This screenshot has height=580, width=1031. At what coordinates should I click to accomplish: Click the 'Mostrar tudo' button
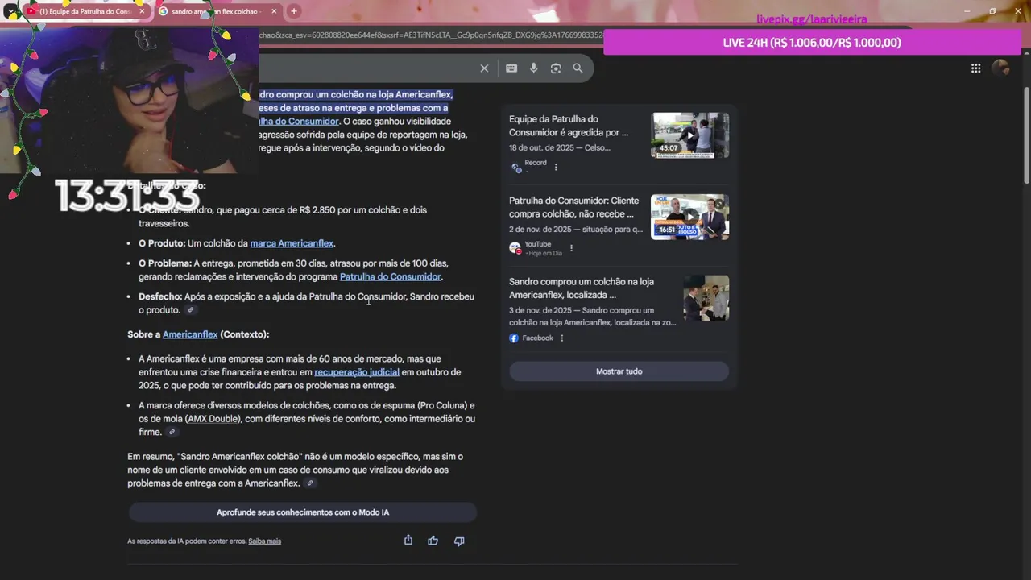pos(619,371)
